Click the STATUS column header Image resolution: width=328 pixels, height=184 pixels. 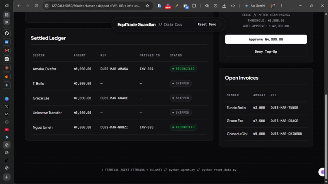176,55
